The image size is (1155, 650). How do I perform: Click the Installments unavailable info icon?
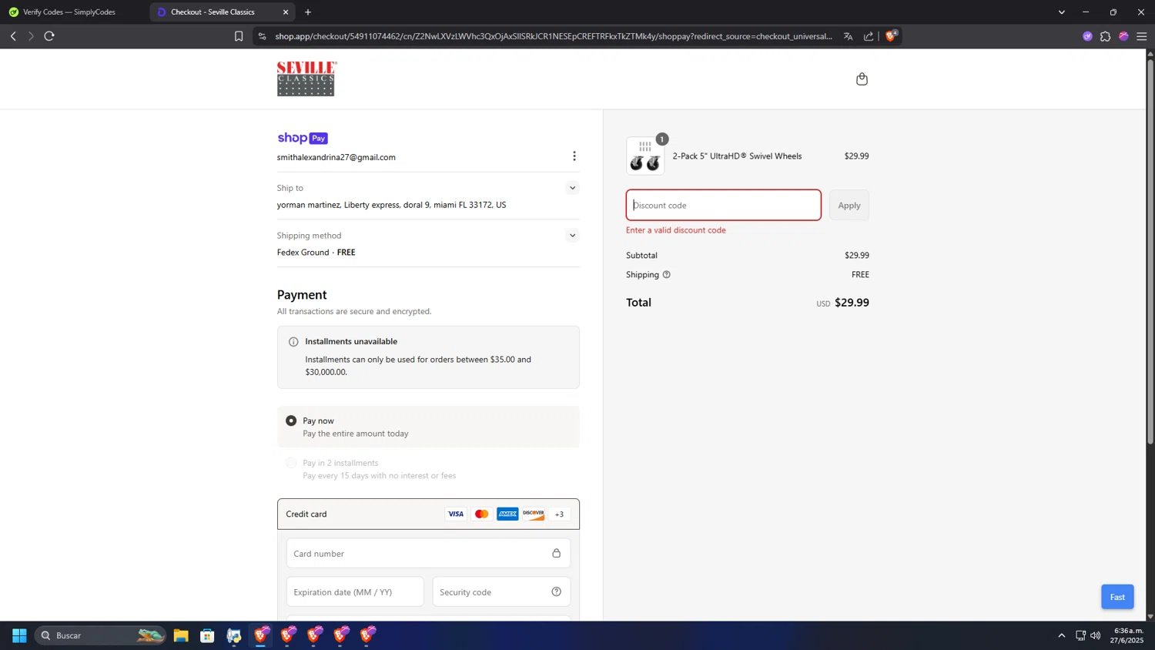click(x=293, y=342)
